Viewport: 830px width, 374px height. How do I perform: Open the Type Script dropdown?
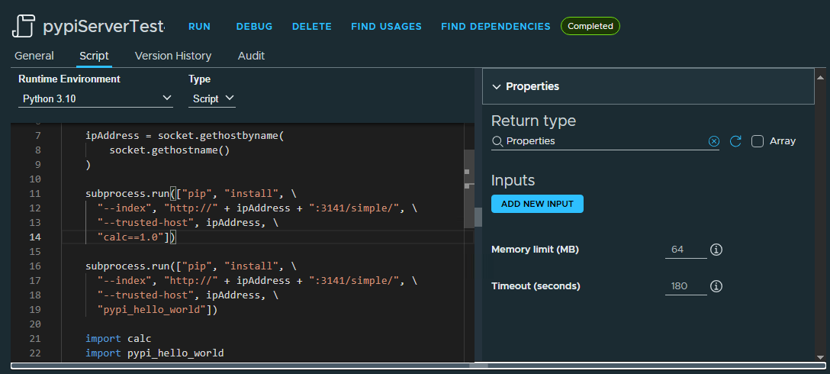(212, 98)
